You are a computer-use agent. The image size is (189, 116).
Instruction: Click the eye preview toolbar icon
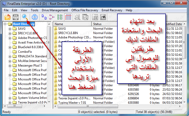(103, 17)
